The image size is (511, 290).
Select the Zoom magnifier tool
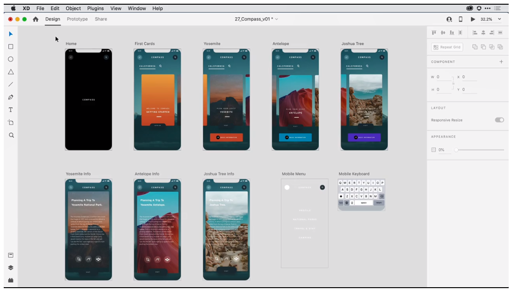(x=11, y=135)
